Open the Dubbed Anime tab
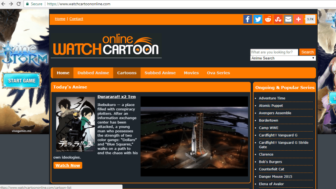336x189 pixels. pos(93,73)
